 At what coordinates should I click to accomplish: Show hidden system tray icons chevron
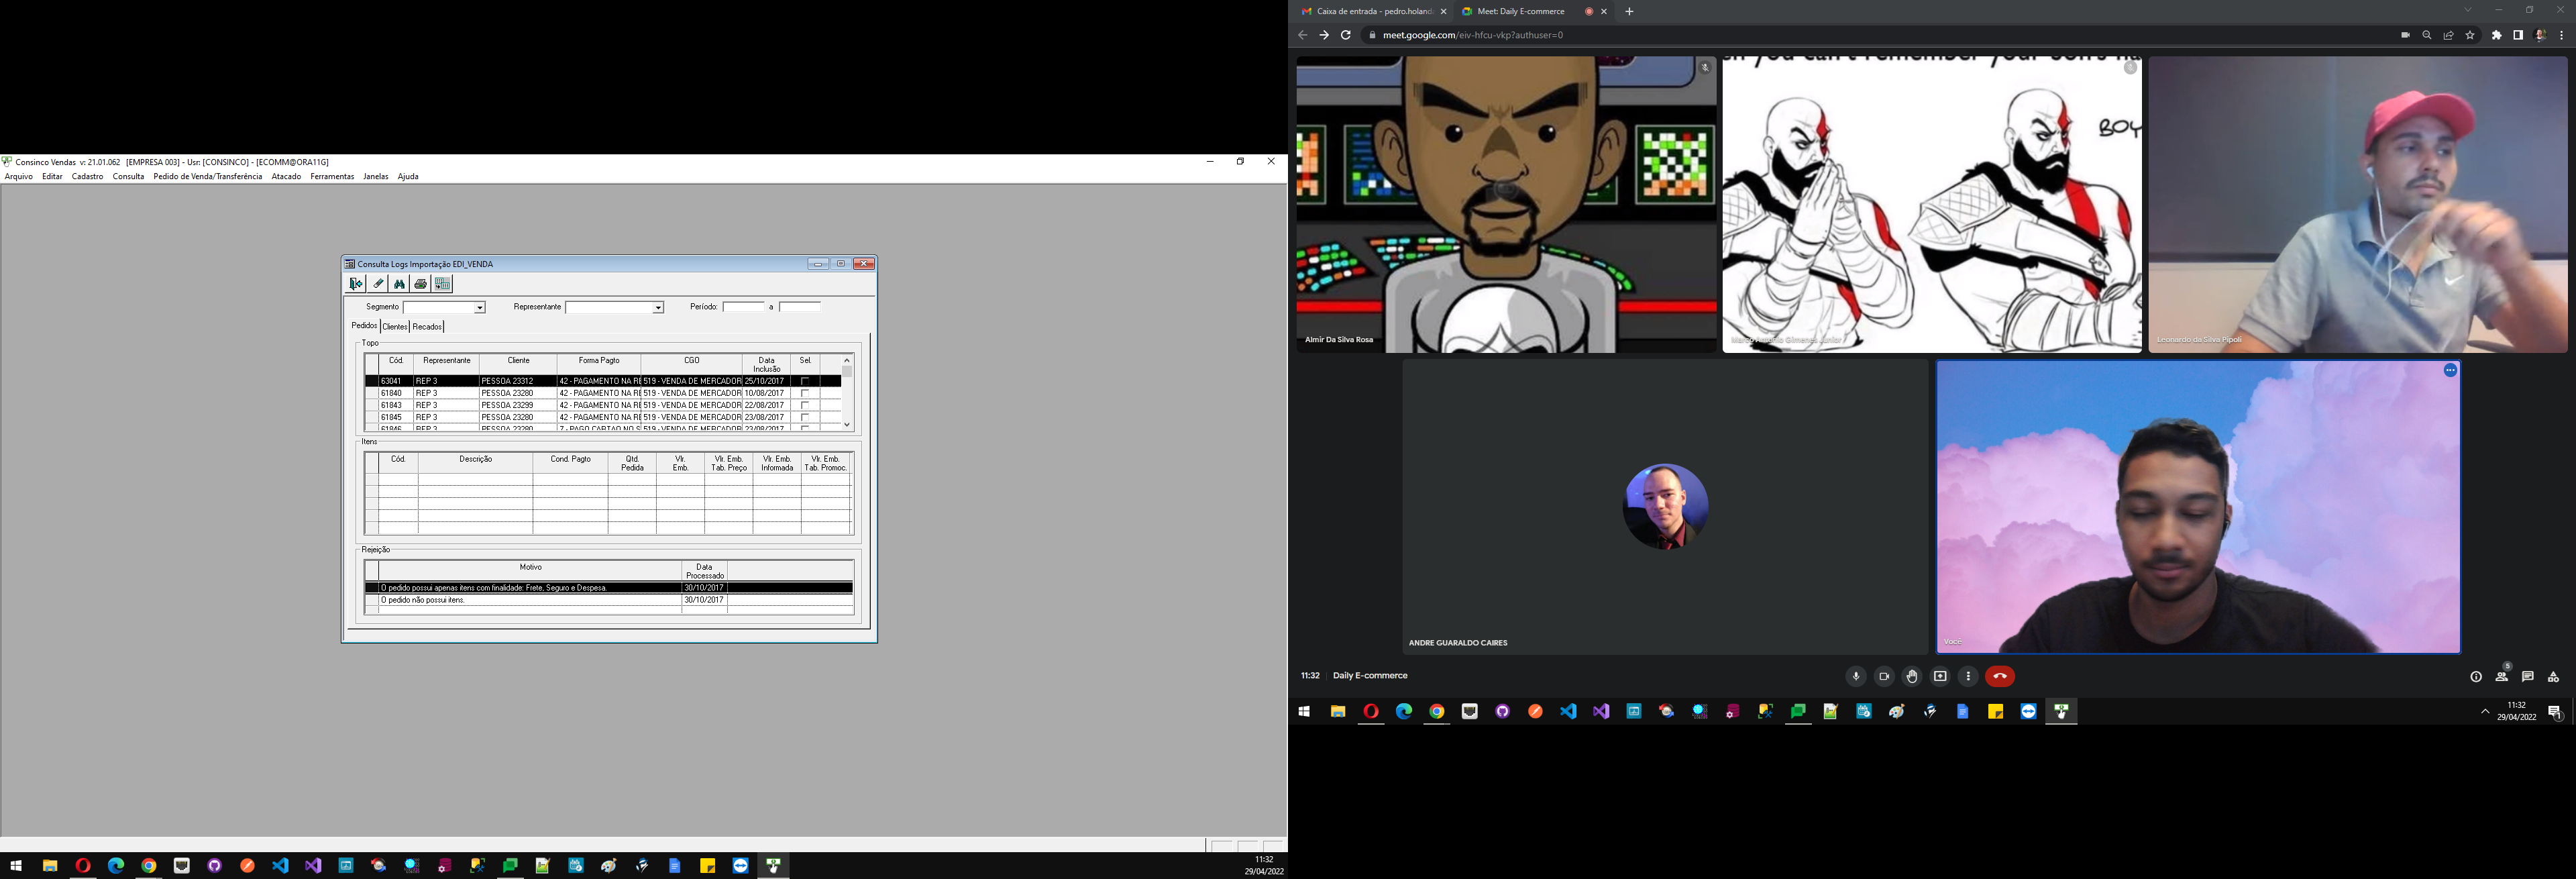click(x=2485, y=712)
